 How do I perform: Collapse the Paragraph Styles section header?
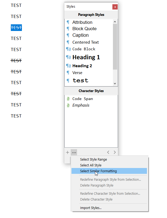tap(91, 15)
